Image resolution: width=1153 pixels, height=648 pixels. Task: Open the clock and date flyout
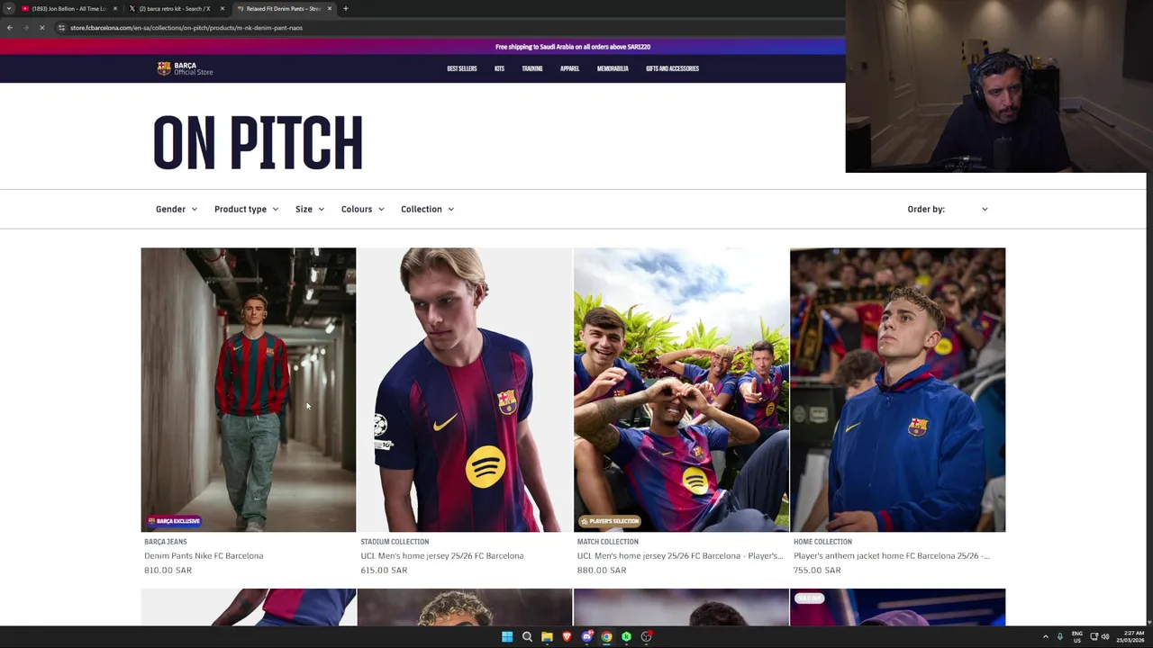coord(1131,637)
